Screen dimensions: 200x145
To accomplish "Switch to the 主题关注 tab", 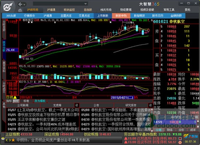I will (66, 16).
